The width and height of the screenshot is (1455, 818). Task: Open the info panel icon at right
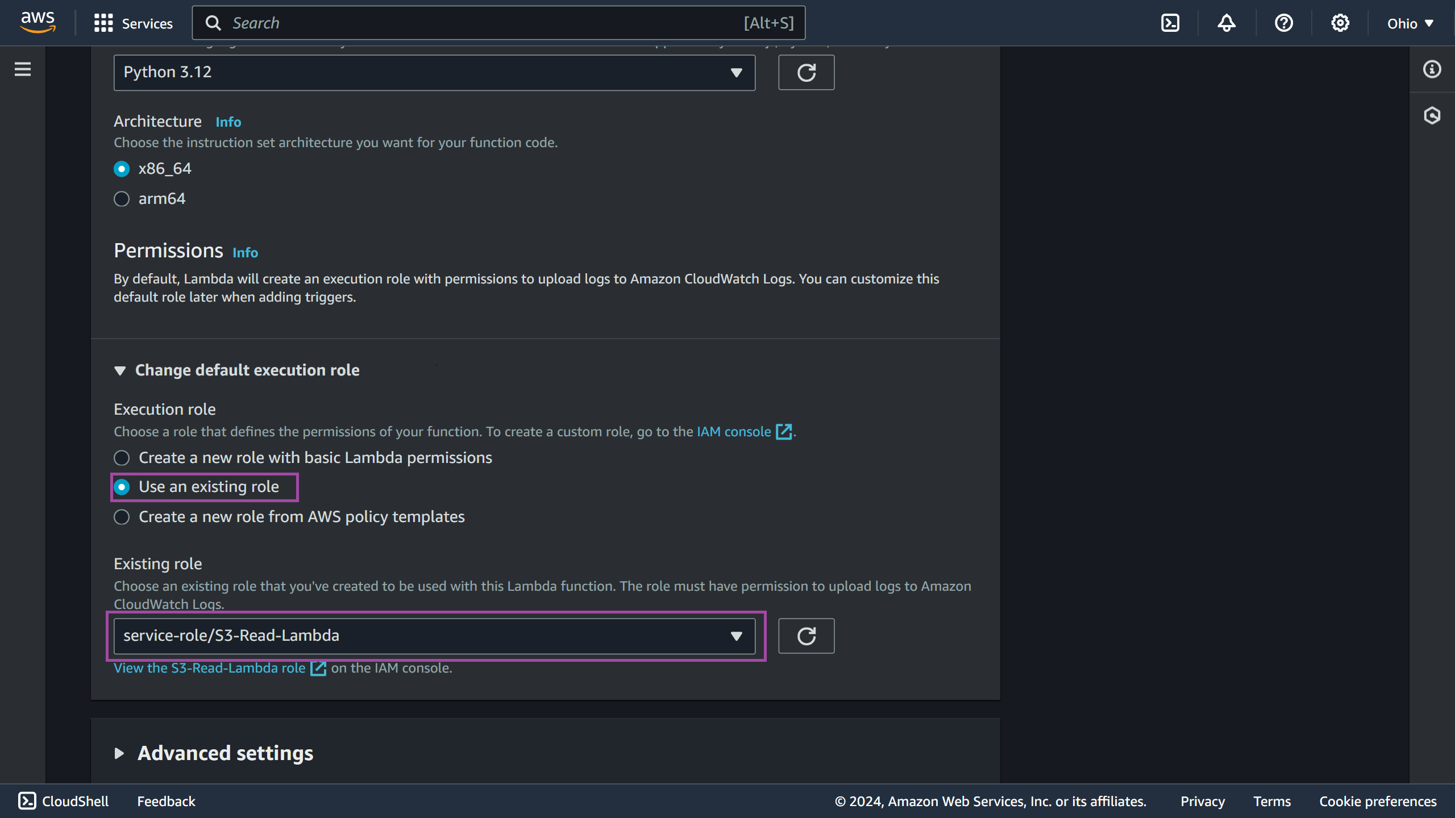tap(1432, 69)
